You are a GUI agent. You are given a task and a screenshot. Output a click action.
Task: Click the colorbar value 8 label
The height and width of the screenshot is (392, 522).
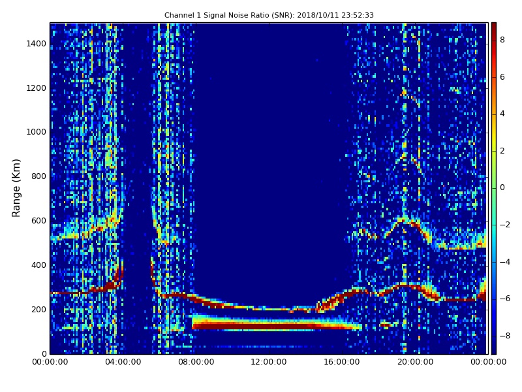pos(502,40)
